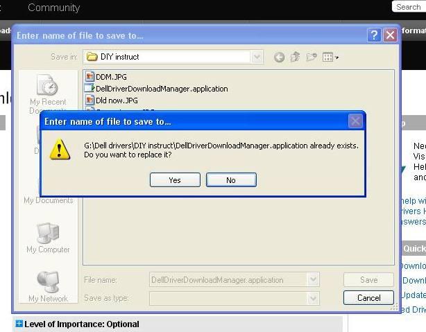Click the My Recent Documents icon
Screen dimensions: 426x332
coord(48,89)
